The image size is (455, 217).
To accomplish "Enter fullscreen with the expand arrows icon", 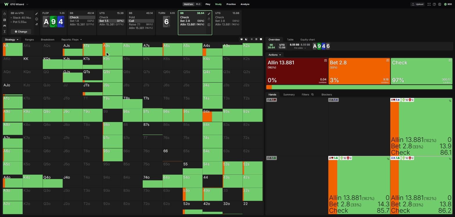I will coord(429,4).
